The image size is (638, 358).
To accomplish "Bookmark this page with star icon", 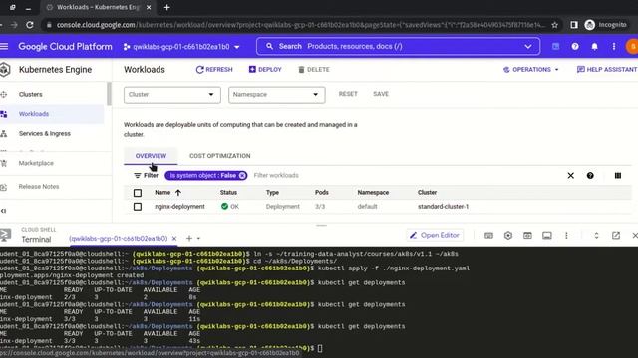I will point(554,25).
